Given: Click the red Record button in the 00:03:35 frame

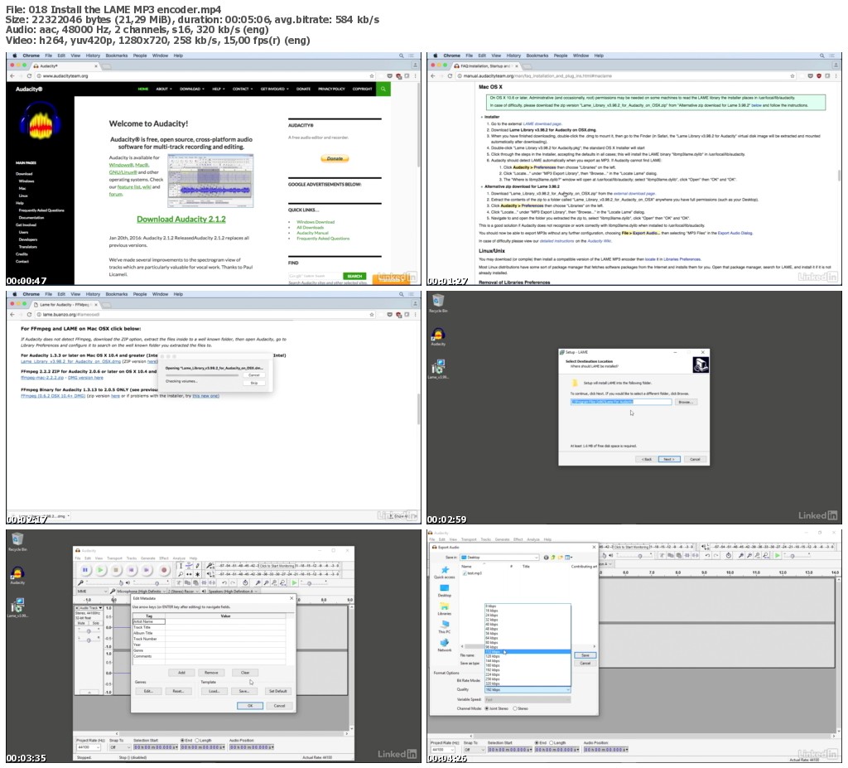Looking at the screenshot, I should tap(164, 570).
